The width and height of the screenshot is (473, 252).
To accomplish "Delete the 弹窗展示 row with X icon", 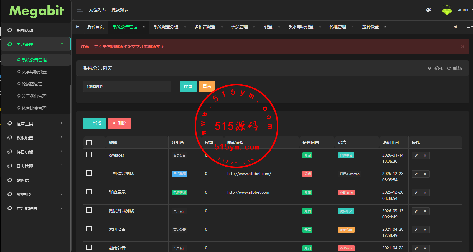I will (x=425, y=193).
